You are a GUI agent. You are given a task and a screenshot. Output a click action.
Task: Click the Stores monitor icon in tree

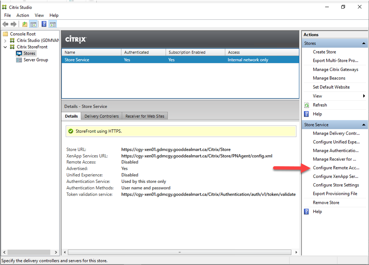coord(19,53)
